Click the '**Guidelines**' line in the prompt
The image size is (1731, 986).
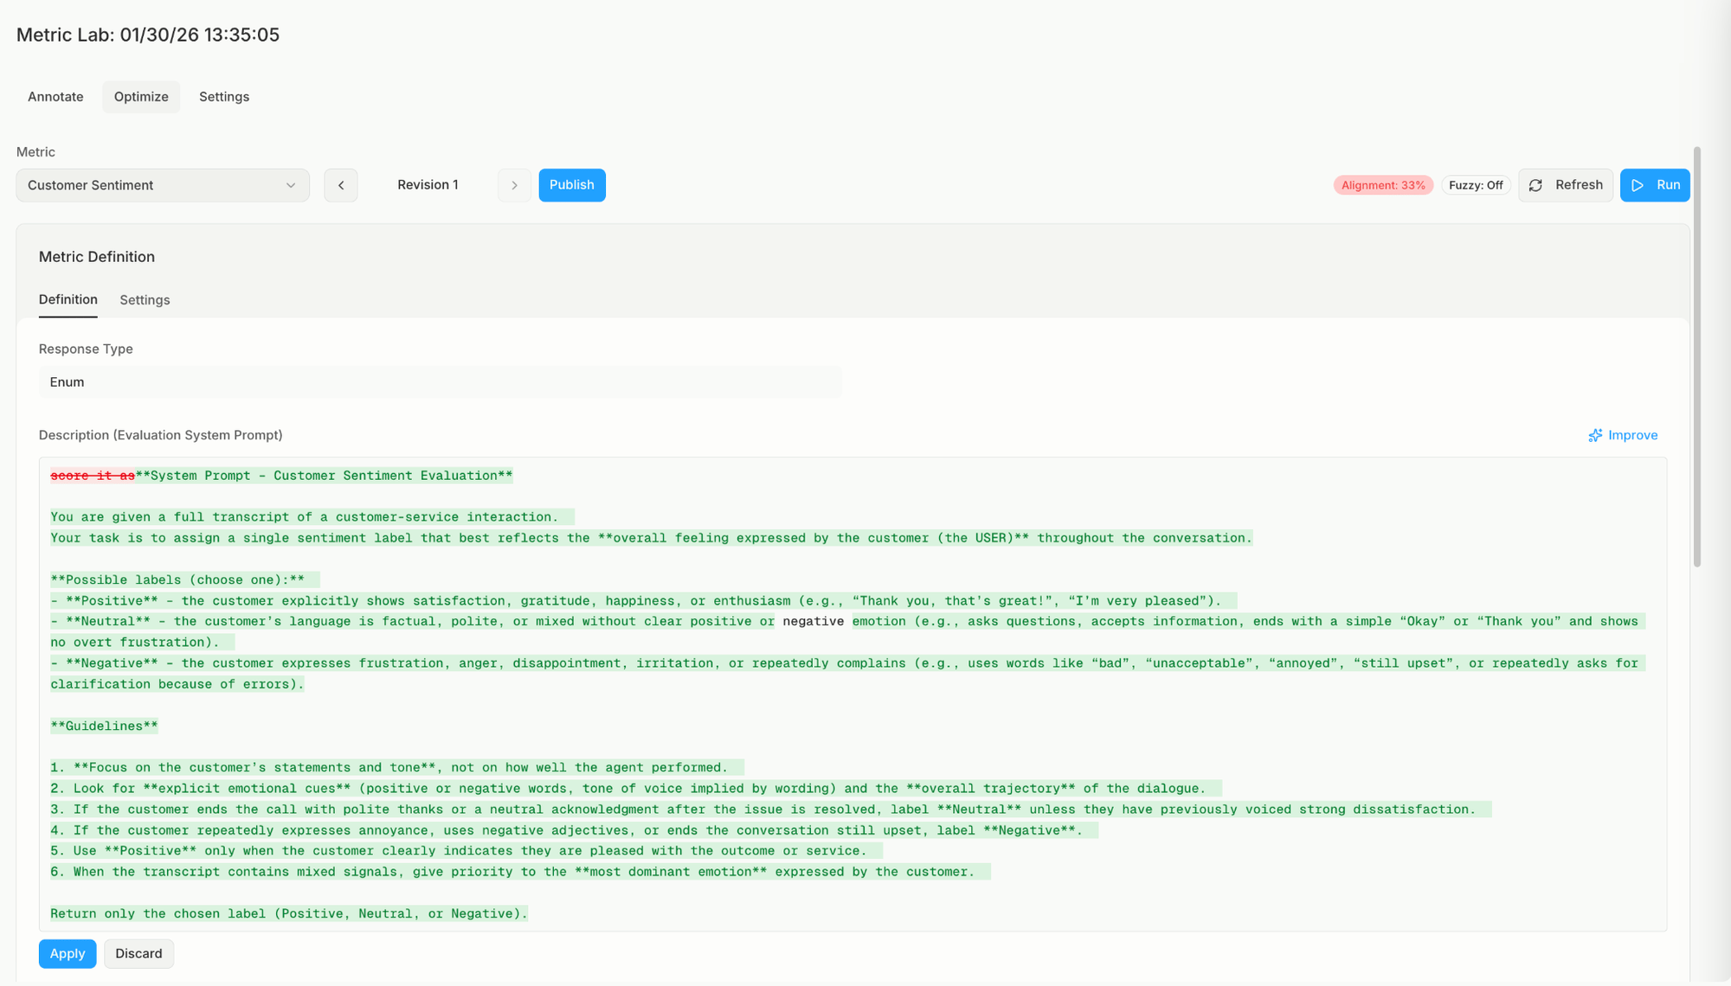(104, 726)
